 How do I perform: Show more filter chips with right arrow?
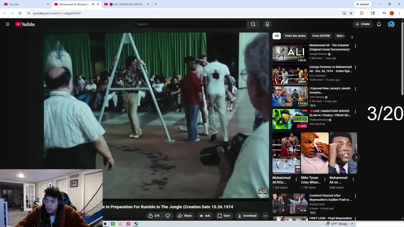pos(352,37)
